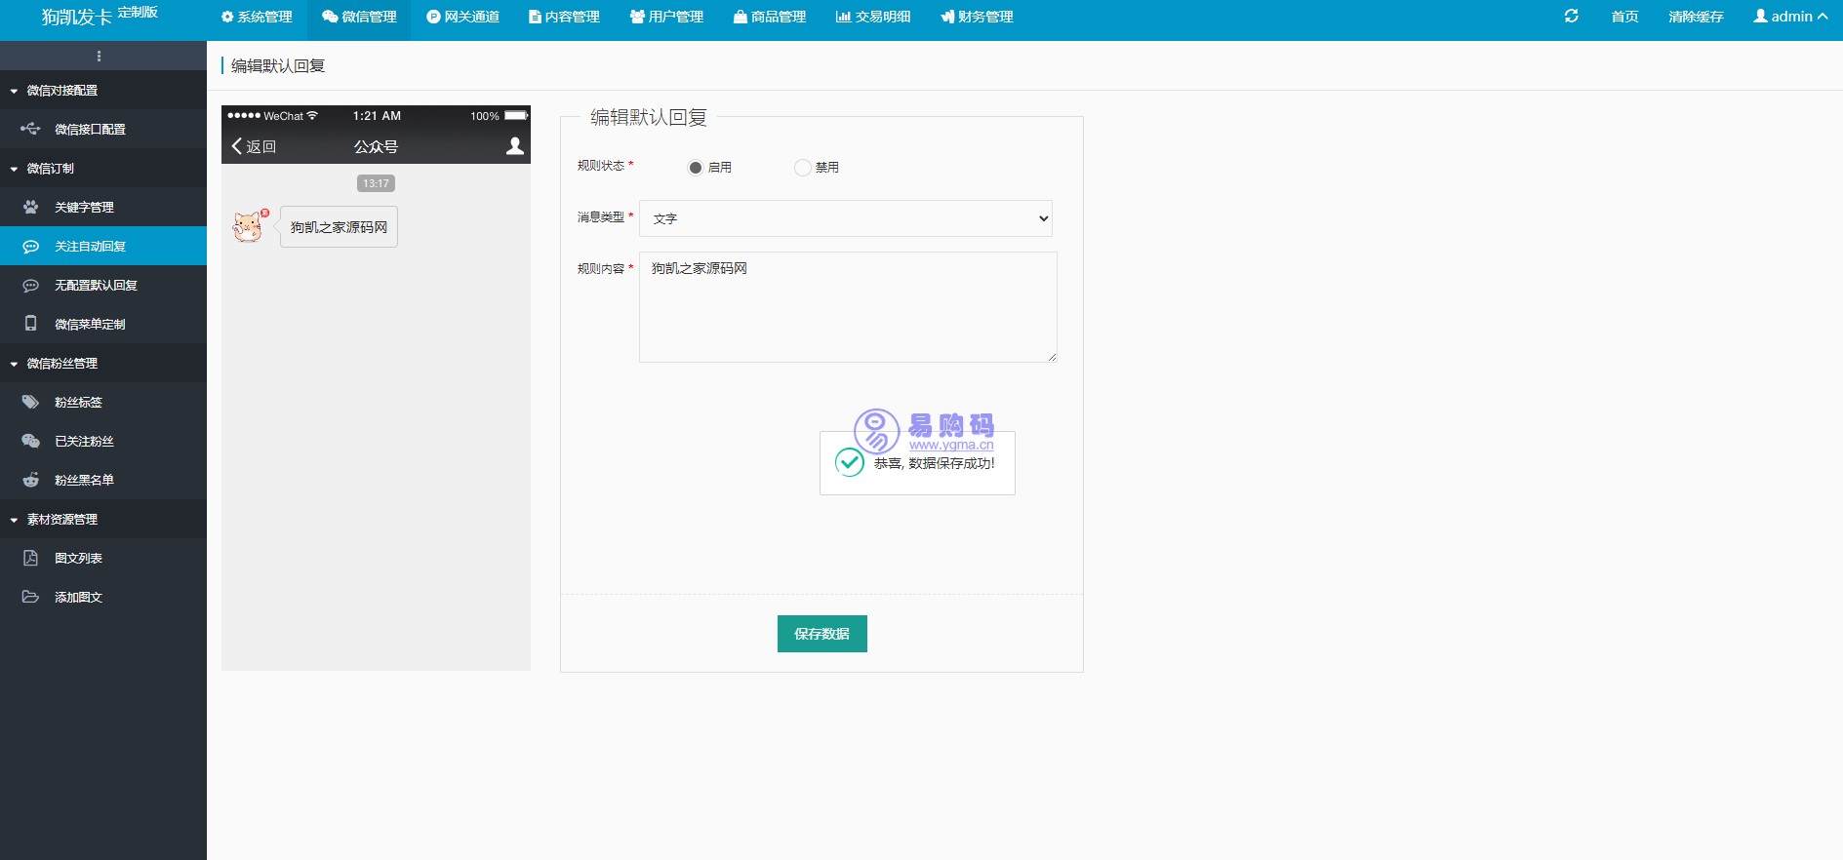Select the 禁用 radio button
The width and height of the screenshot is (1843, 860).
coord(803,168)
